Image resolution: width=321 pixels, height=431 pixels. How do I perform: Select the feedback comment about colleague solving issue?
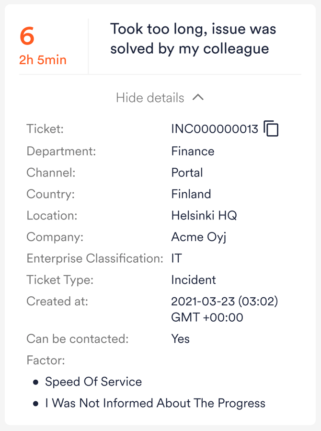tap(193, 38)
